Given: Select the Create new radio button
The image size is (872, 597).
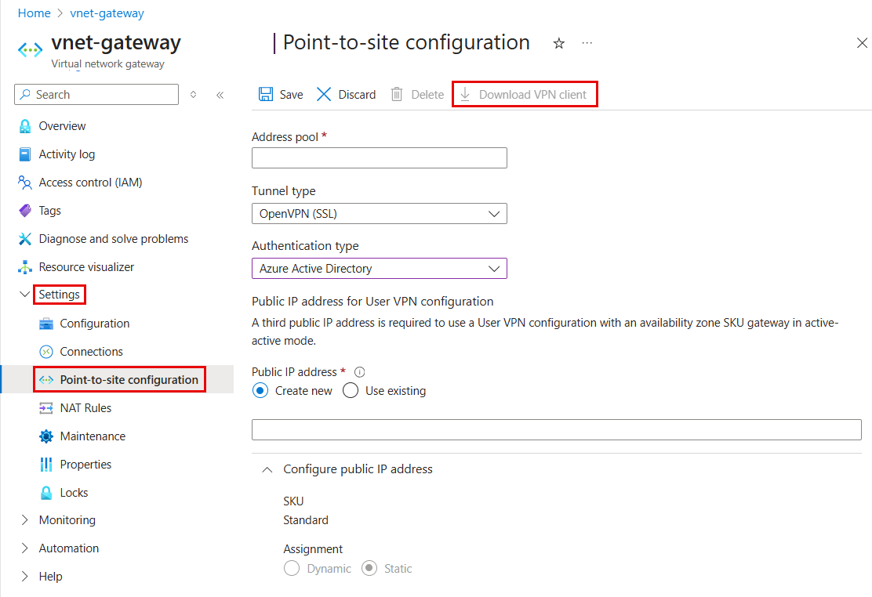Looking at the screenshot, I should (260, 391).
